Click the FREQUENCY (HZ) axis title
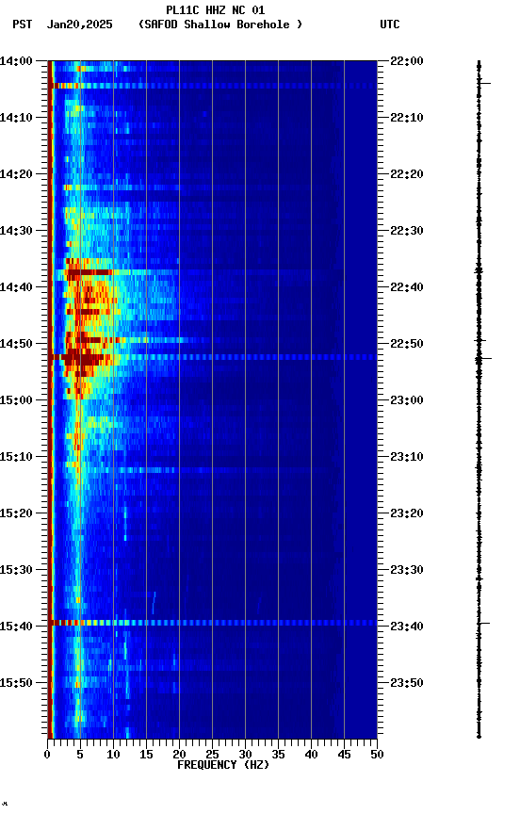 [x=223, y=765]
